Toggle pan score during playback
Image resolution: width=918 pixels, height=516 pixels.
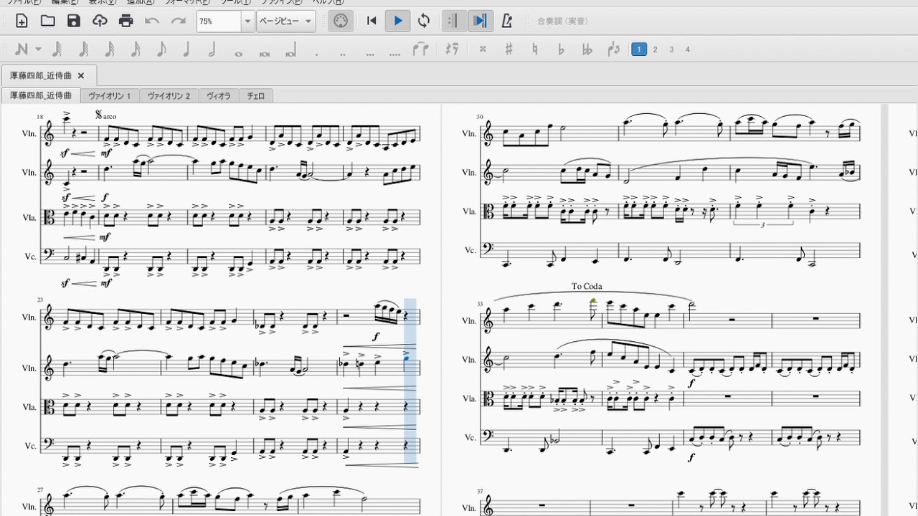tap(479, 21)
